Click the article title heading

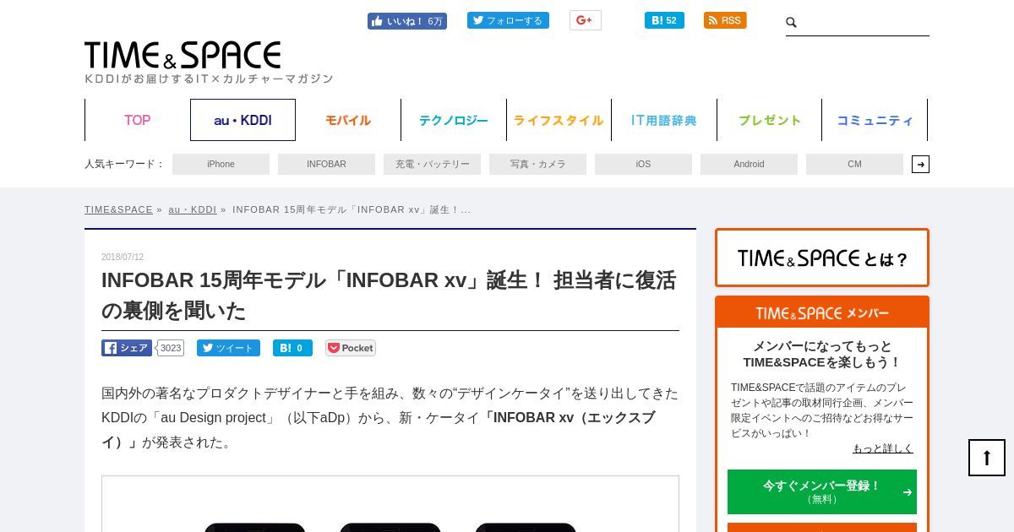tap(389, 295)
